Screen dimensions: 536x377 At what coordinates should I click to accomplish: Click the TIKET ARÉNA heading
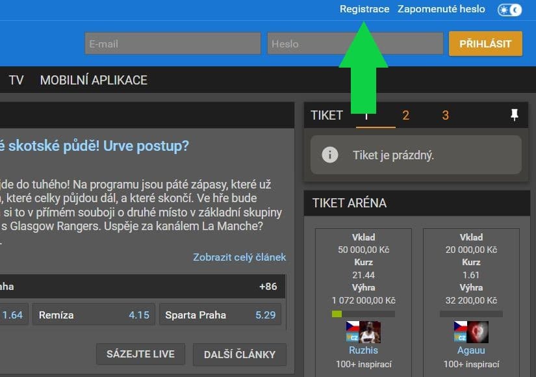pos(350,203)
